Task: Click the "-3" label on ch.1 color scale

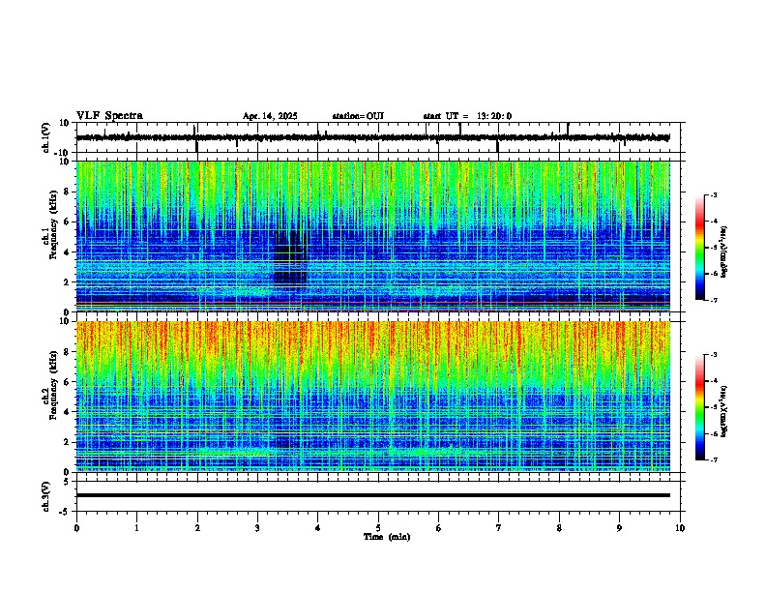Action: click(x=714, y=194)
